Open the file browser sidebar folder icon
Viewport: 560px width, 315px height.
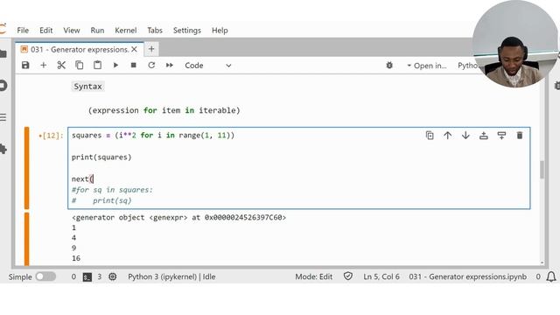[3, 54]
